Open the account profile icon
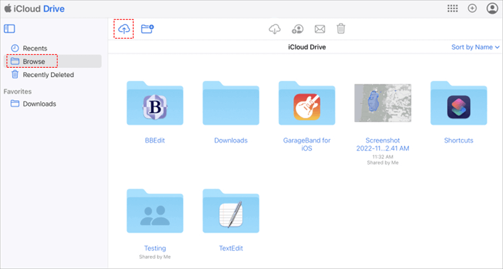Viewport: 503px width, 269px height. point(492,8)
